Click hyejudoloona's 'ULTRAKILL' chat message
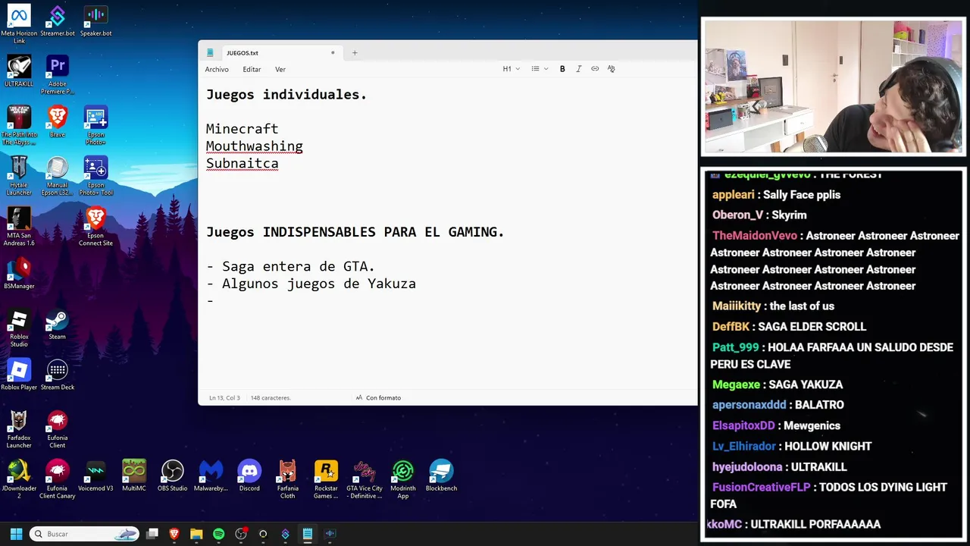 (x=780, y=467)
